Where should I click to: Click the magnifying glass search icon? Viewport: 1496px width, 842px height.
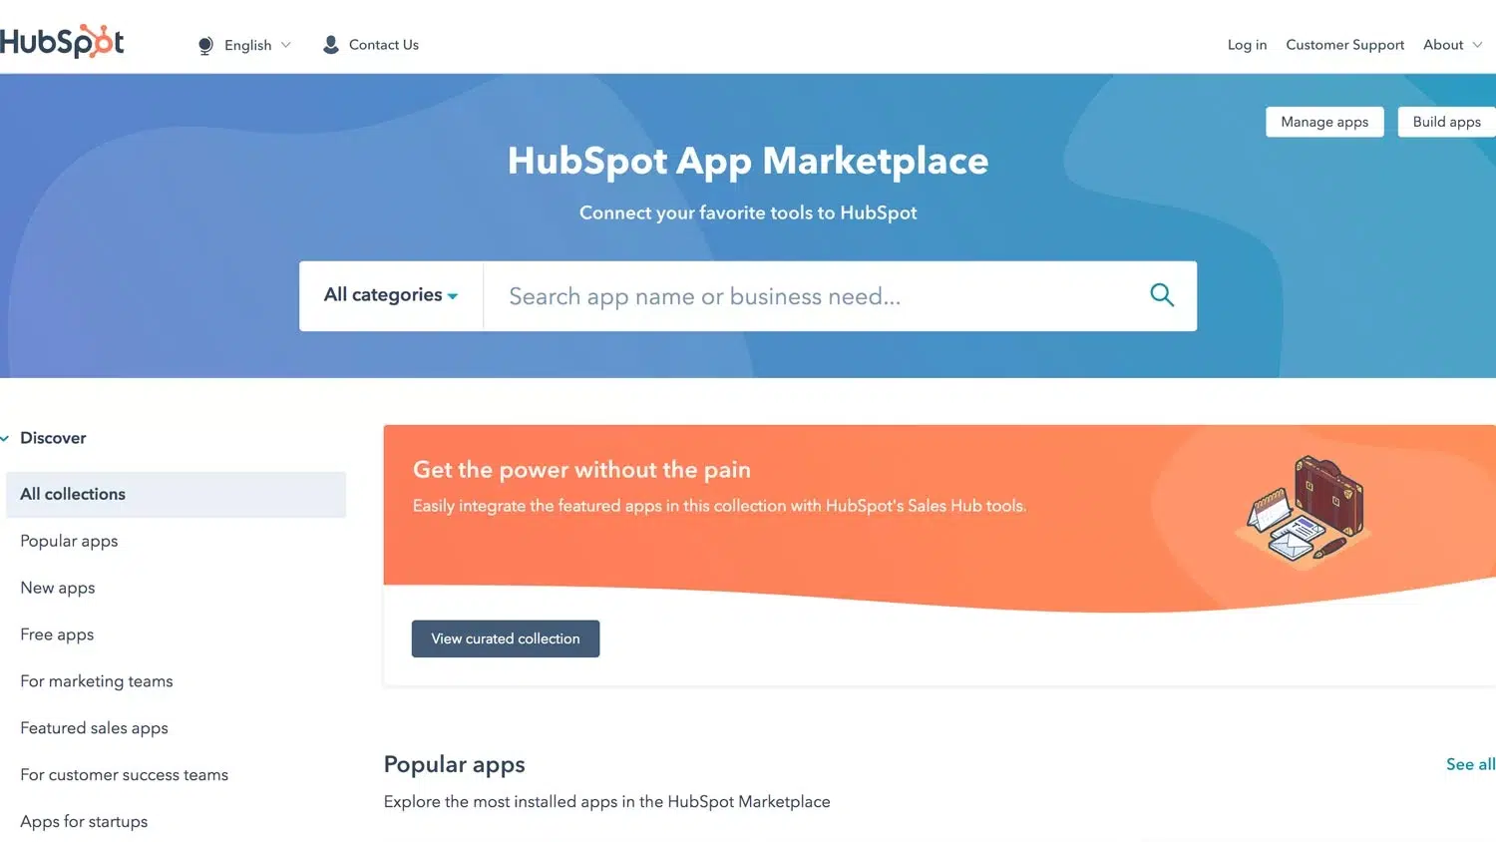[x=1161, y=295]
